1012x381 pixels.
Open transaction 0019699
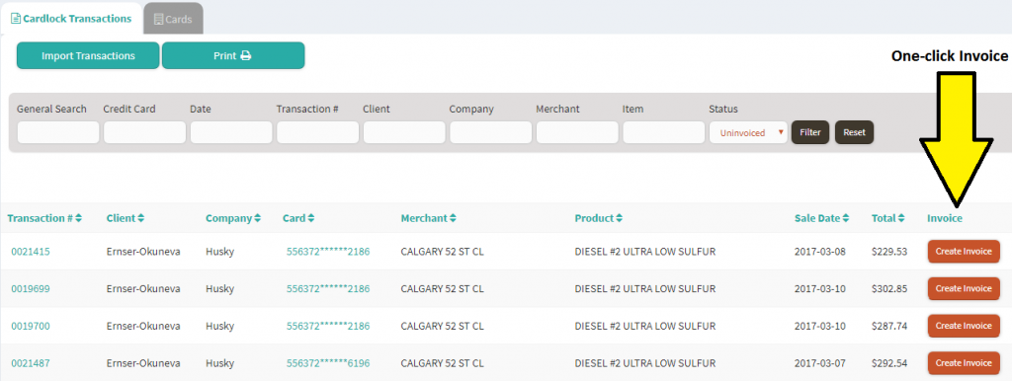31,289
